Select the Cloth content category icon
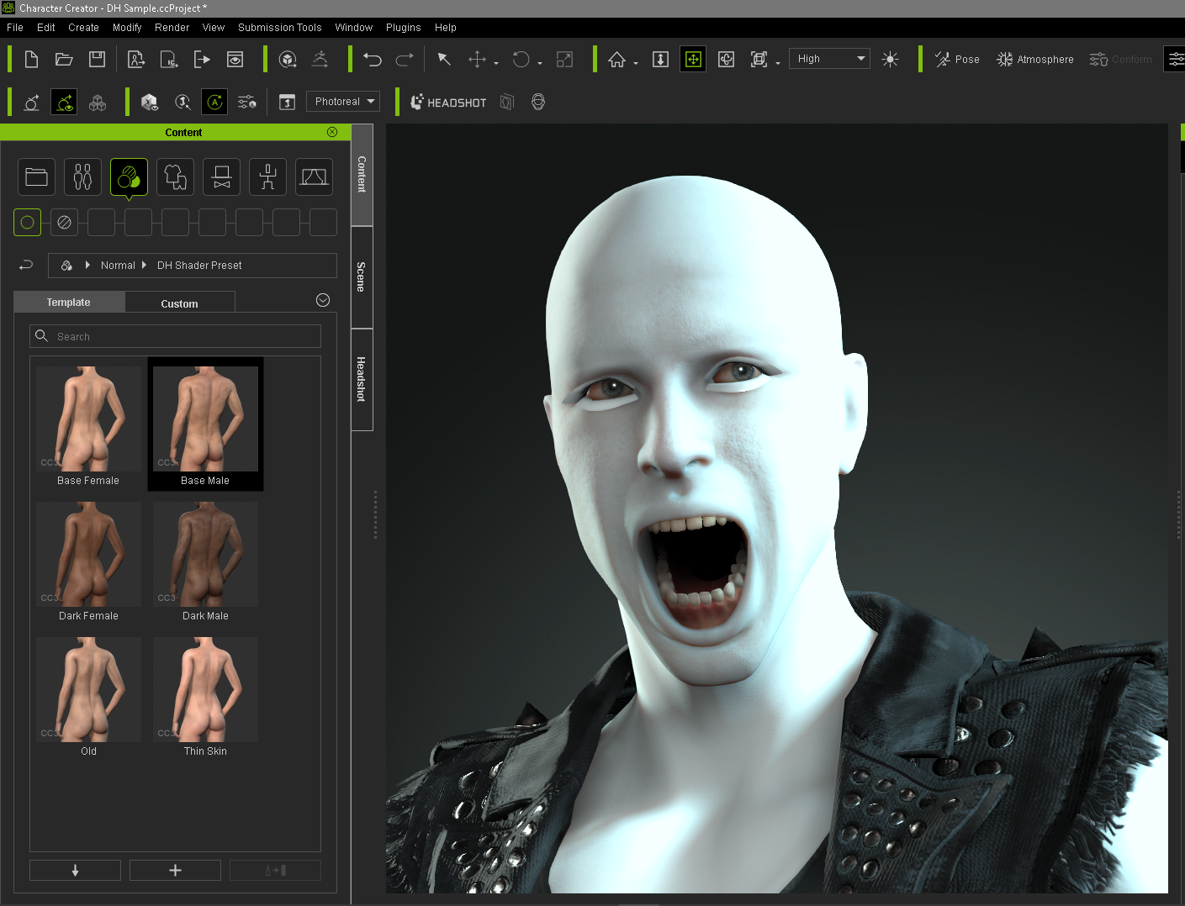The width and height of the screenshot is (1185, 906). [x=175, y=176]
